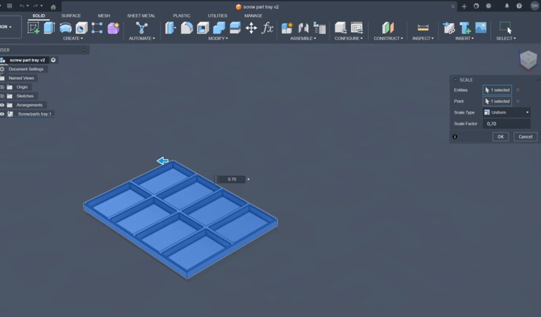Screen dimensions: 541x317
Task: Select the Fillet tool
Action: click(x=187, y=28)
